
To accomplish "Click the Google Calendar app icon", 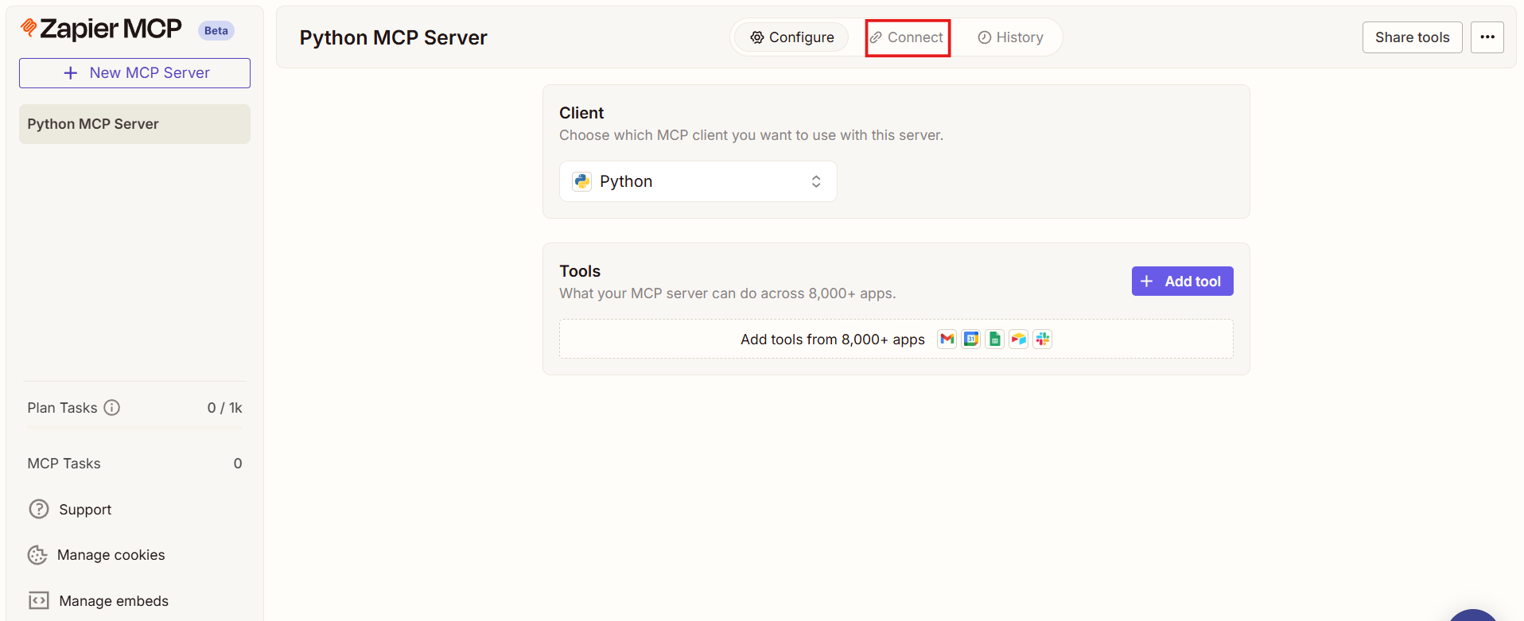I will point(970,340).
